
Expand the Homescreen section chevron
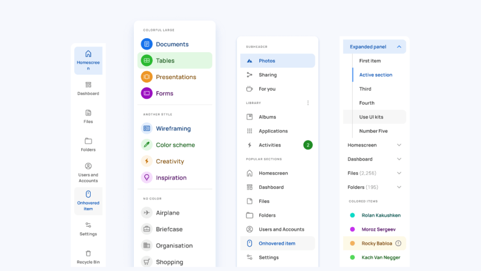click(399, 145)
